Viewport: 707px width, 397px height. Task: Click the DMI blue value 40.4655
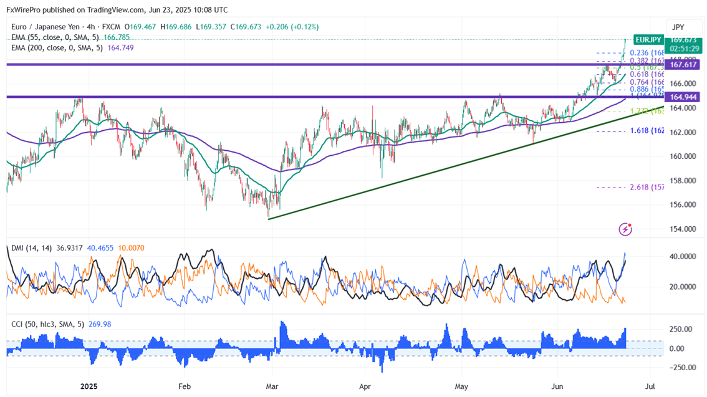point(100,248)
